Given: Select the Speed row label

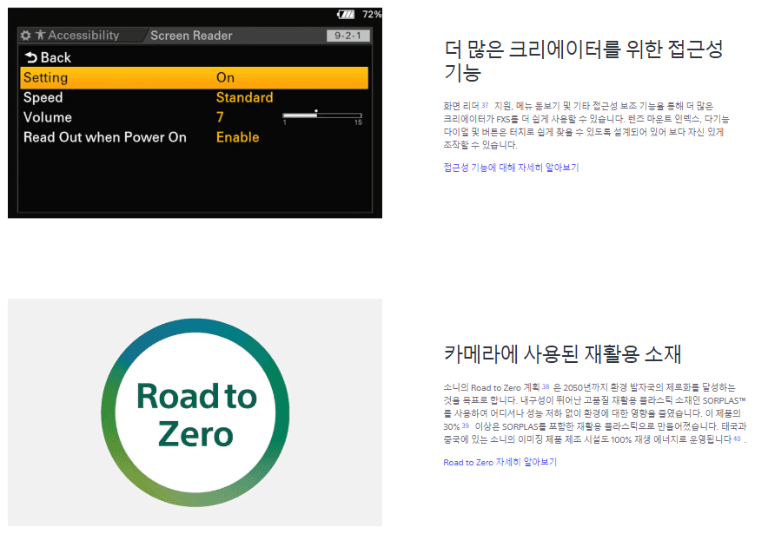Looking at the screenshot, I should [43, 97].
